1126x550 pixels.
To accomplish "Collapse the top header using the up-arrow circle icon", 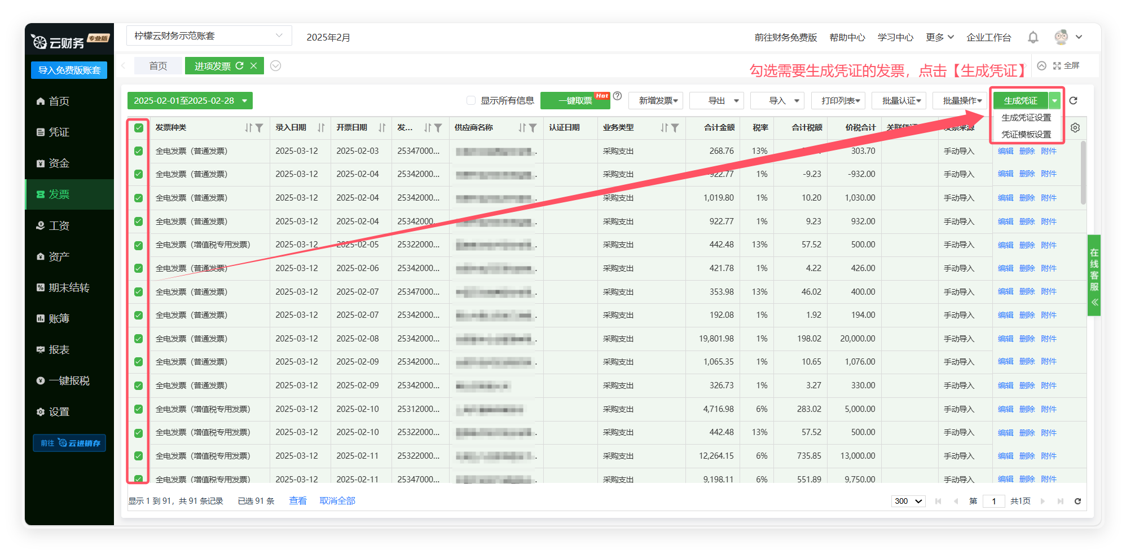I will tap(1041, 66).
